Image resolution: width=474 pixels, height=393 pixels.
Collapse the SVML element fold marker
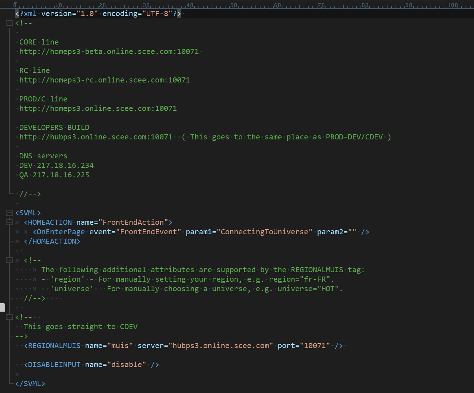pos(9,213)
